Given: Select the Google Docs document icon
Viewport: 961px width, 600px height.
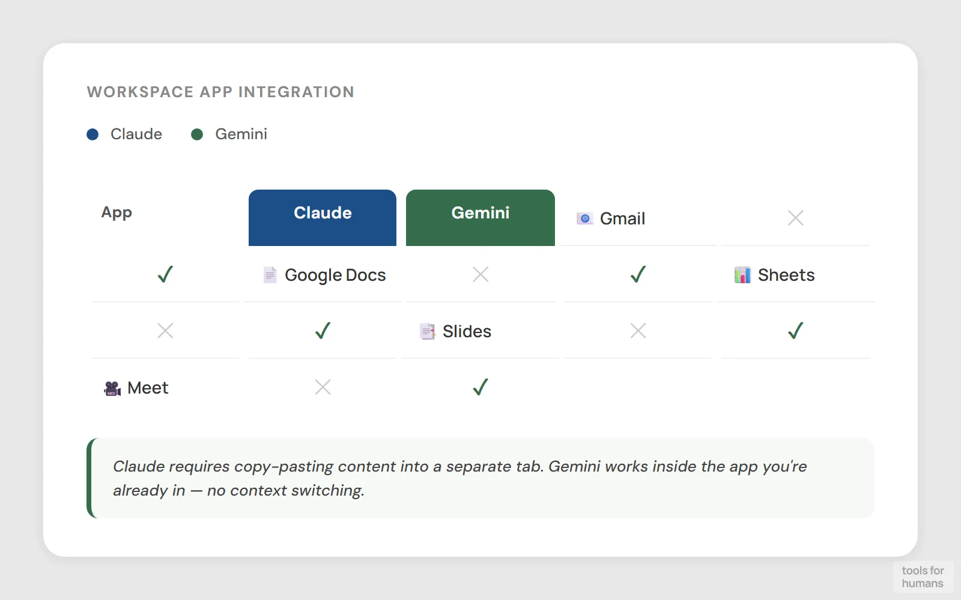Looking at the screenshot, I should 270,275.
